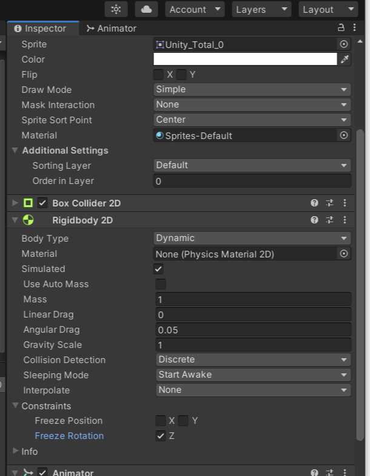The height and width of the screenshot is (476, 370).
Task: Click the Mass value field
Action: coord(254,299)
